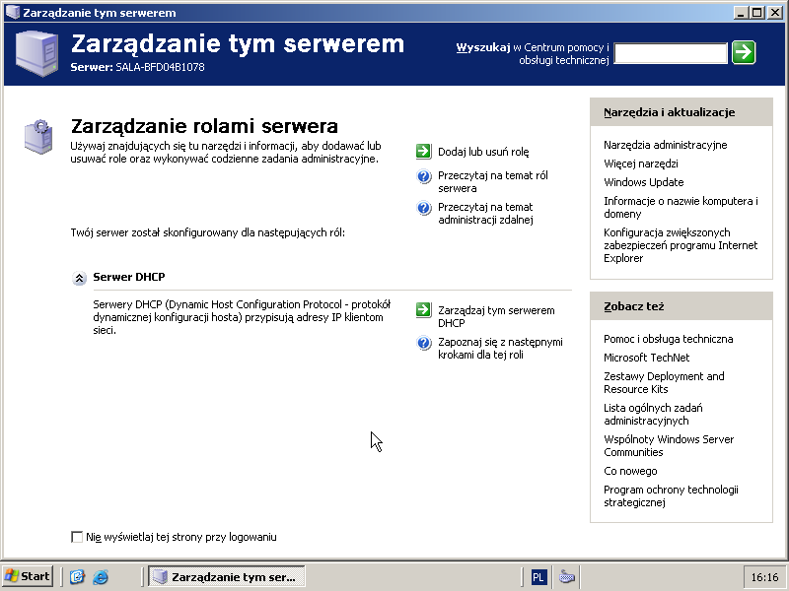Screen dimensions: 789x591
Task: Select Zarządzanie tym serwerem taskbar button
Action: coord(227,577)
